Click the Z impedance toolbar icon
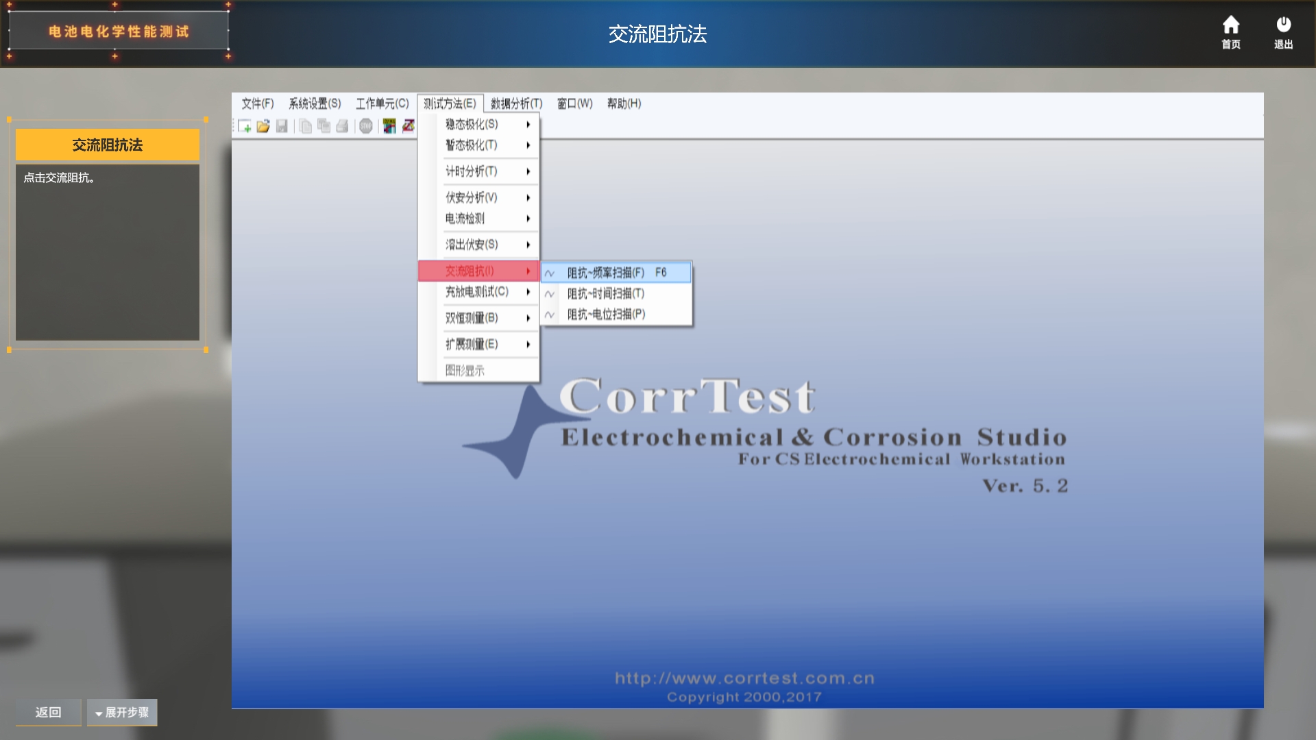 tap(409, 126)
